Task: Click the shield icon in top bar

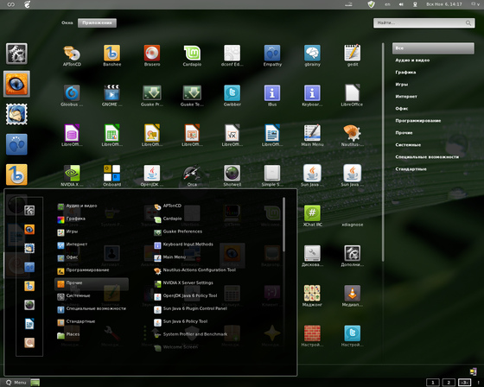Action: click(371, 4)
